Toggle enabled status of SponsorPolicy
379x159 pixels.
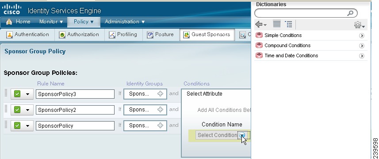[17, 126]
